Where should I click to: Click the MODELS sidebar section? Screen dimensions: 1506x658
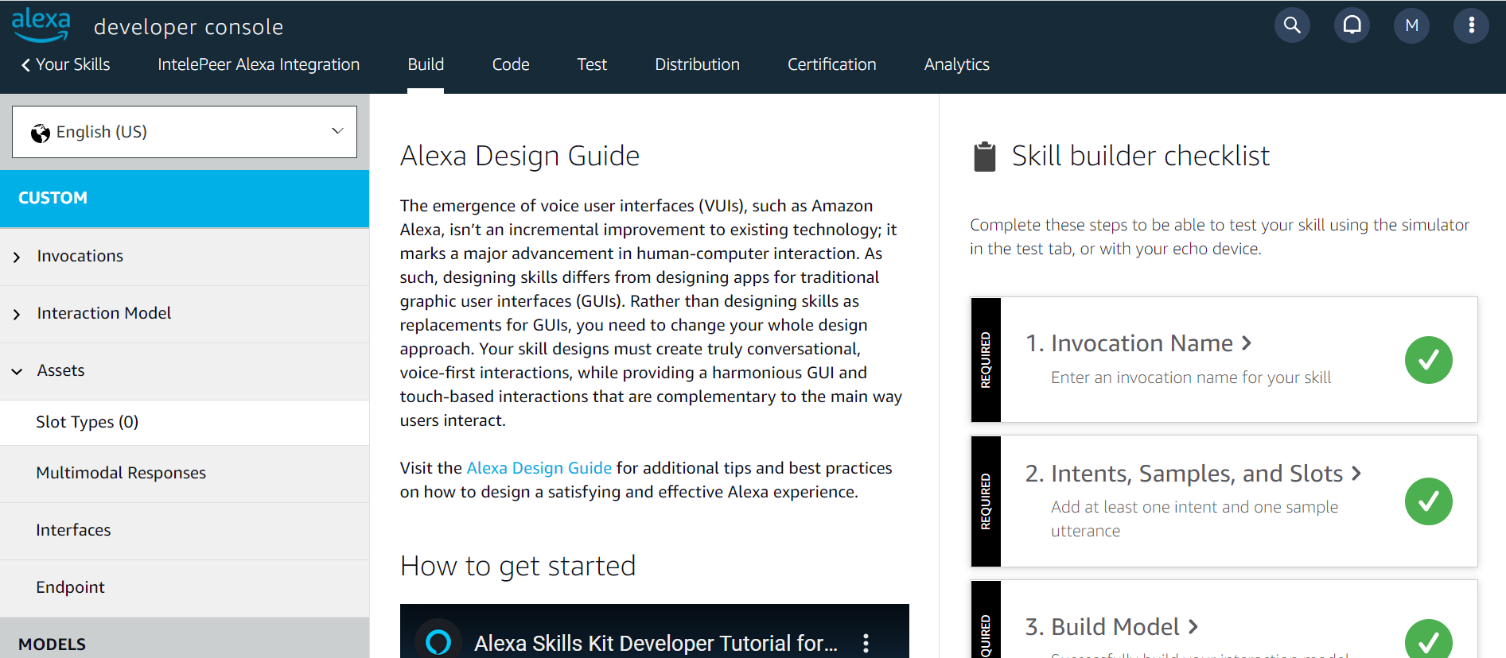[185, 638]
